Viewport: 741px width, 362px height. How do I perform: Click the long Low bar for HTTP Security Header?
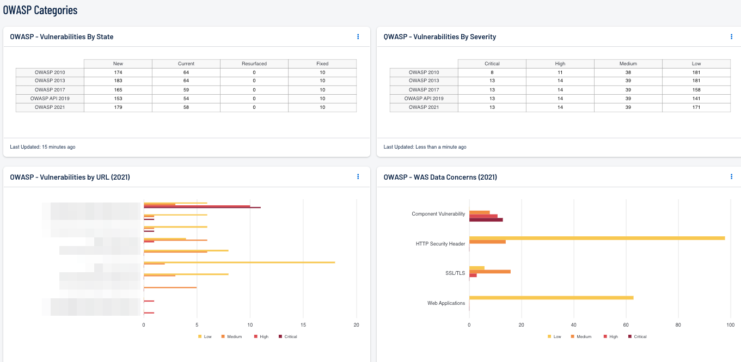click(x=597, y=238)
